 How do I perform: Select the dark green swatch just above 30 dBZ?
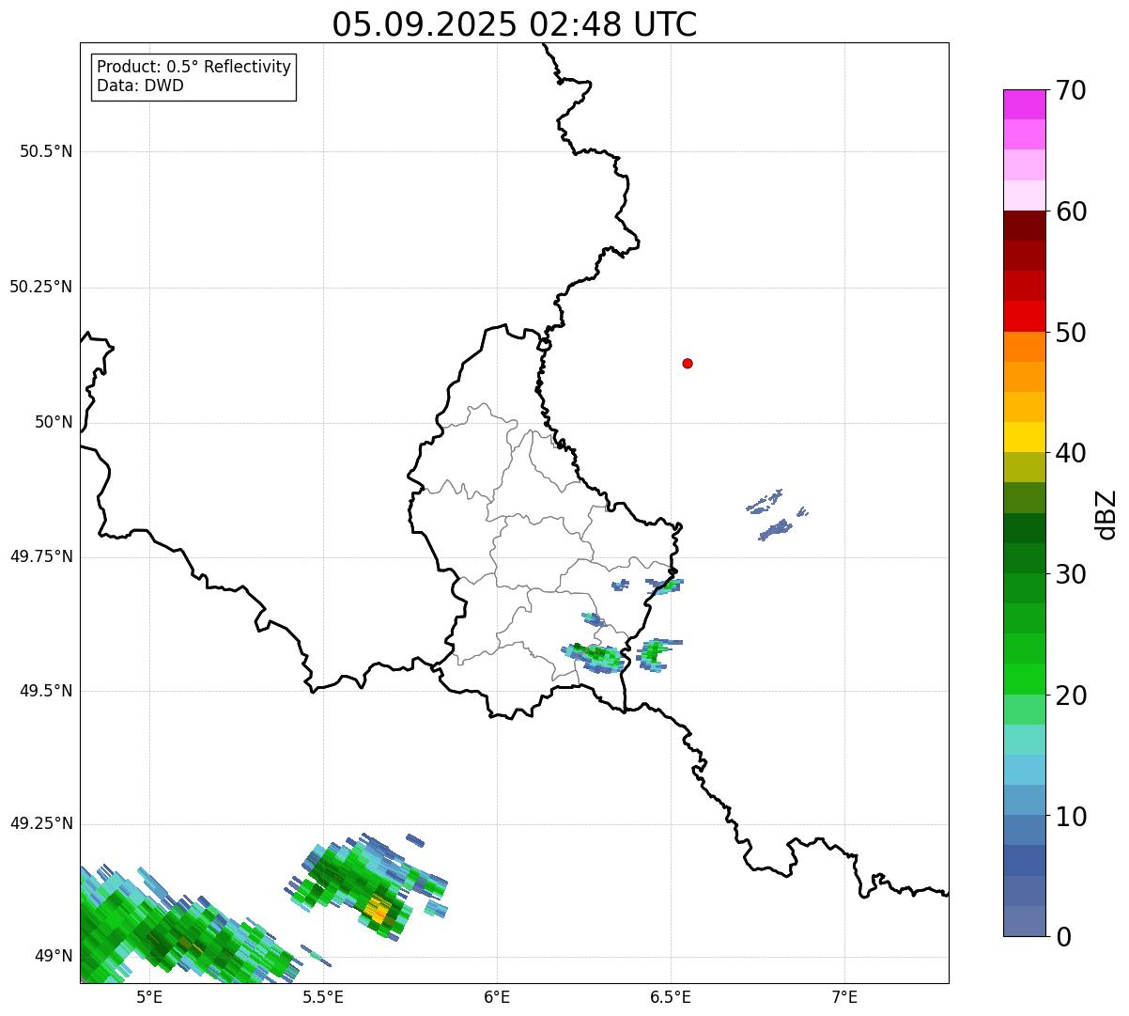[1025, 558]
